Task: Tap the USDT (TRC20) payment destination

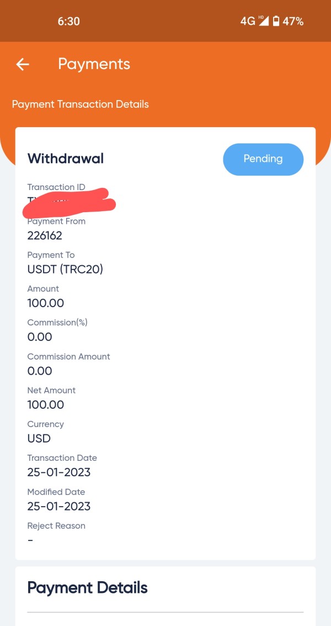Action: pyautogui.click(x=65, y=270)
